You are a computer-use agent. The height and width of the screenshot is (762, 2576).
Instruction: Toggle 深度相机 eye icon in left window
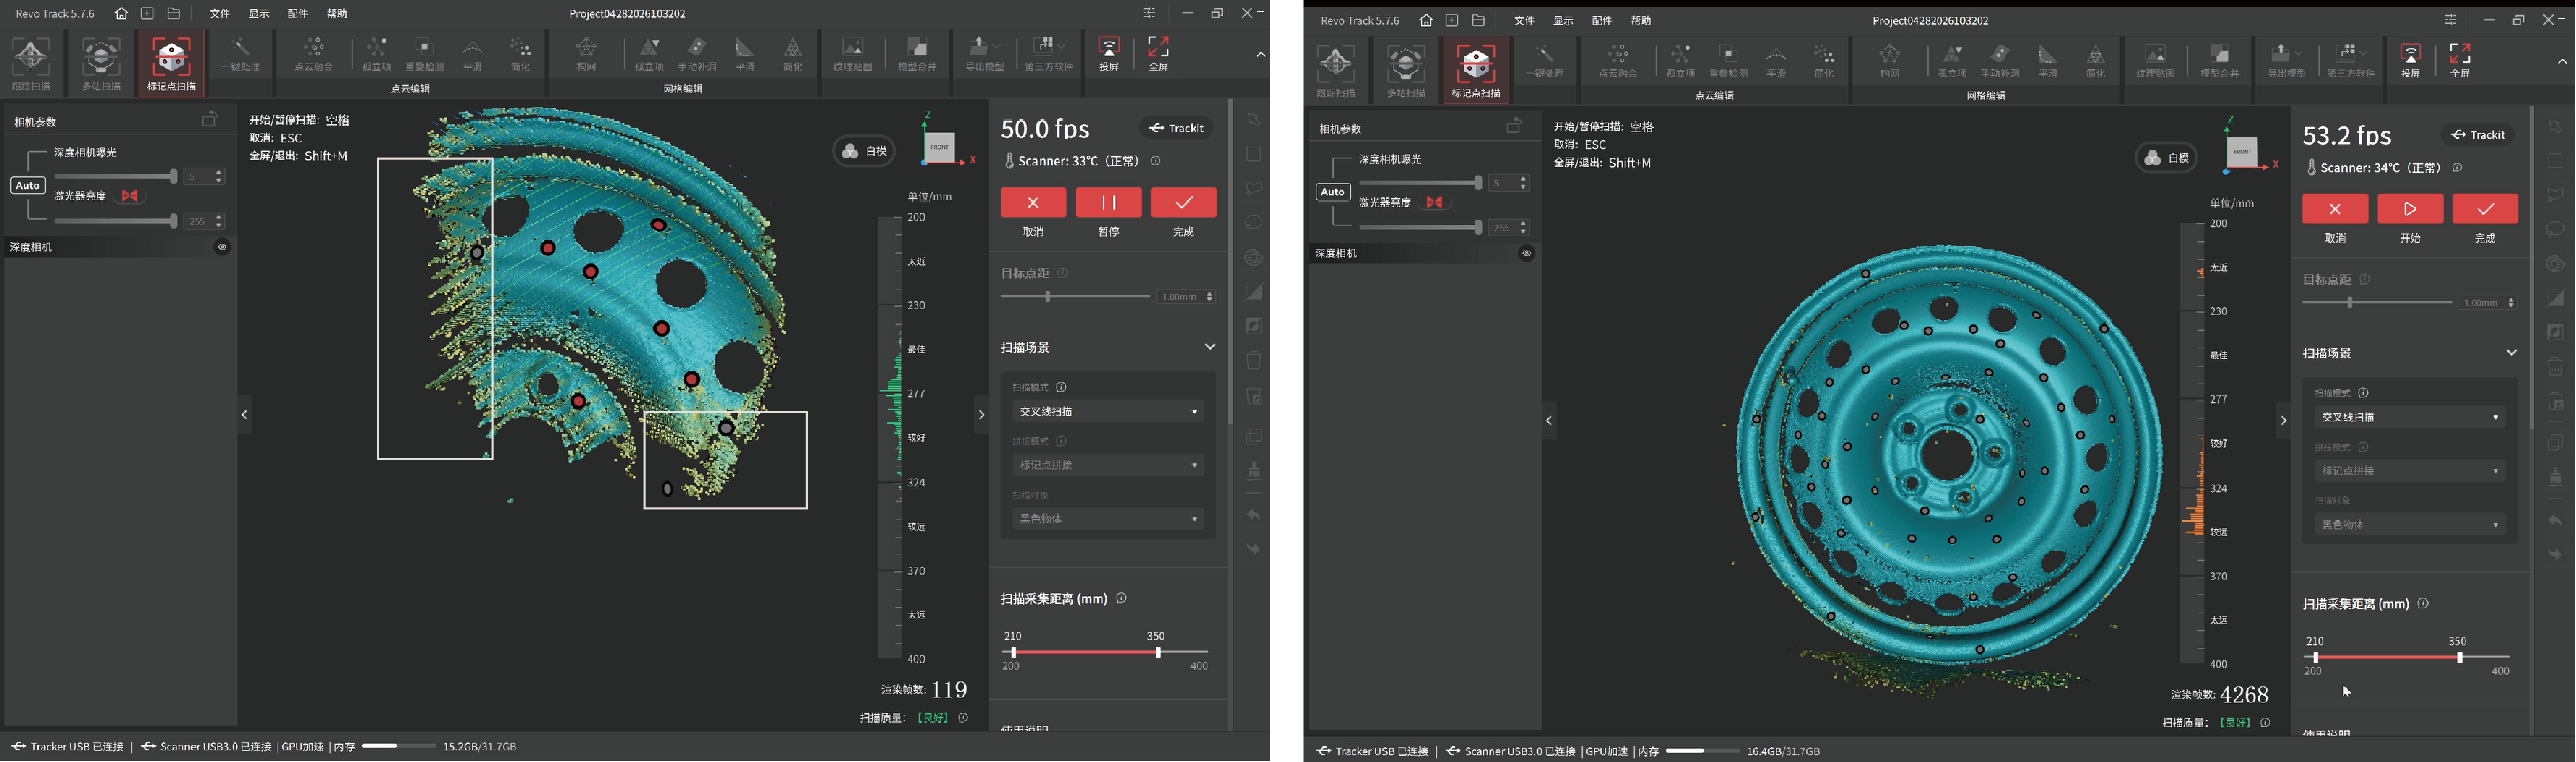click(x=222, y=246)
